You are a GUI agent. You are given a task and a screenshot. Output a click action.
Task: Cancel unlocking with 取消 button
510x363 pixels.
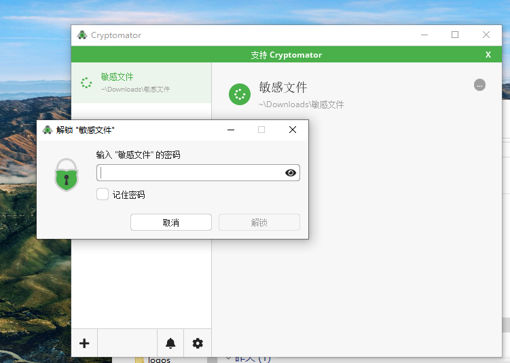pyautogui.click(x=171, y=223)
